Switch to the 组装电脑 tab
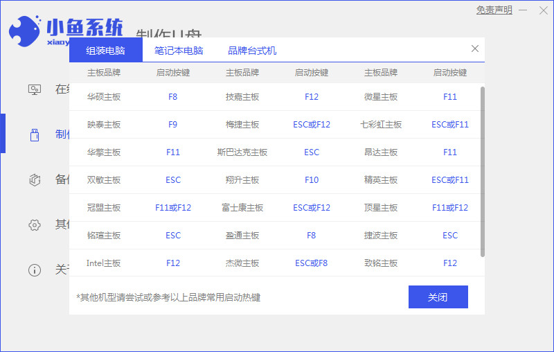The height and width of the screenshot is (352, 554). pos(106,51)
